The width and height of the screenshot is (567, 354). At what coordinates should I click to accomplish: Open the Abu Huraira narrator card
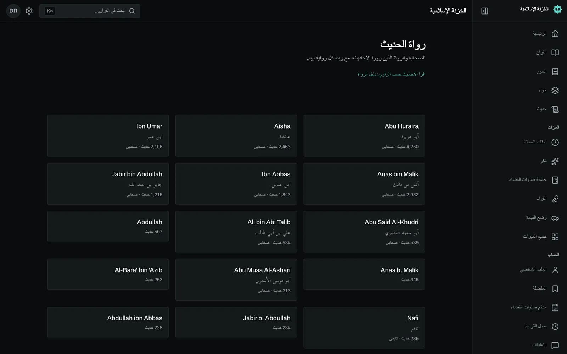[x=364, y=136]
